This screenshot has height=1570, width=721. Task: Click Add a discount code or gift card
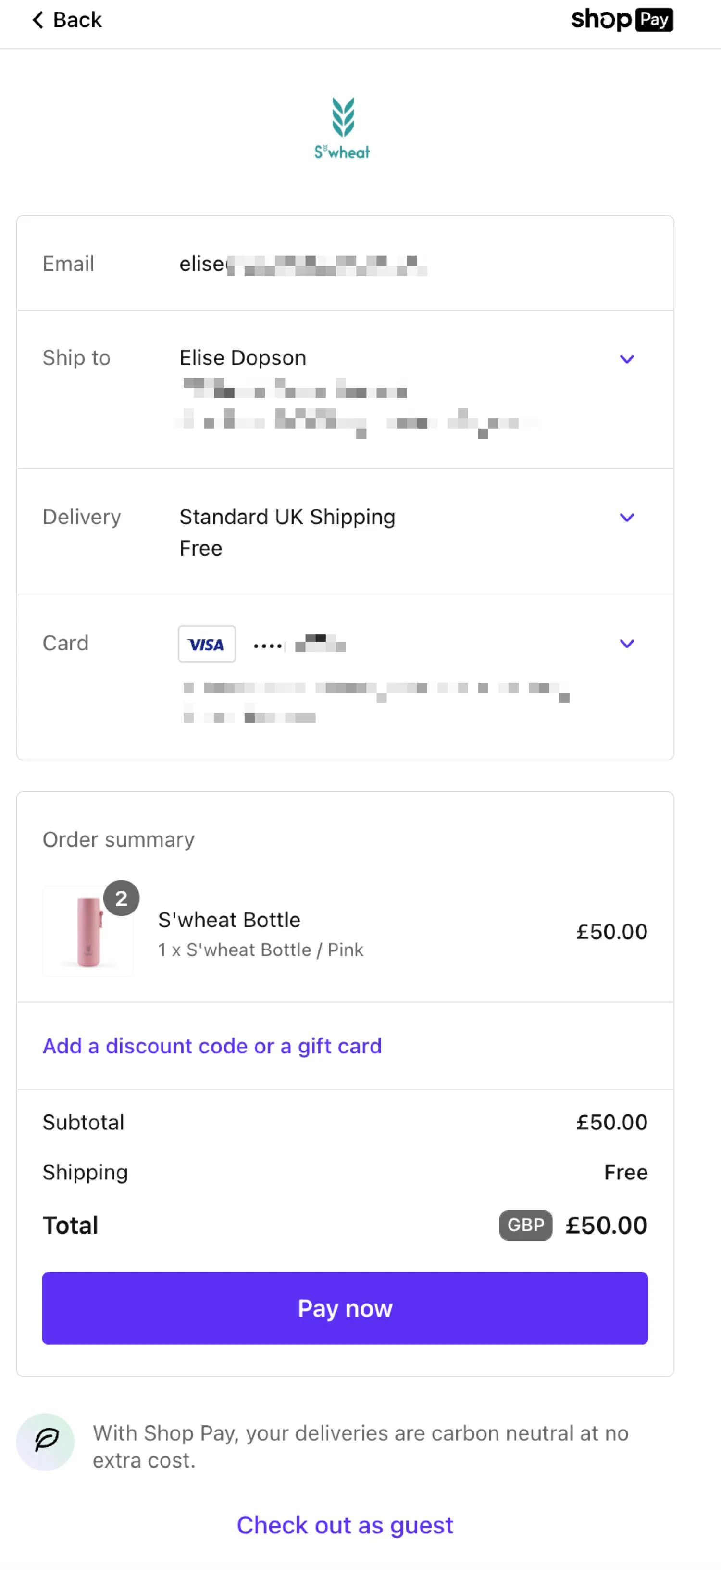coord(212,1046)
